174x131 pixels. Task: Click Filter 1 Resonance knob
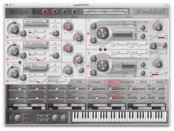click(x=93, y=40)
